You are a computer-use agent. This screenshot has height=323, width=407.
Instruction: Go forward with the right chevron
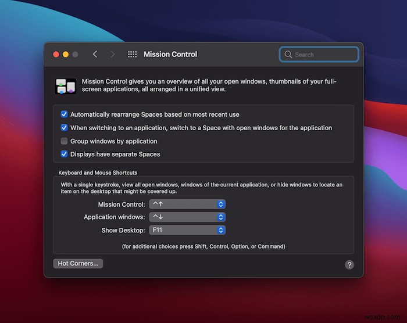112,54
